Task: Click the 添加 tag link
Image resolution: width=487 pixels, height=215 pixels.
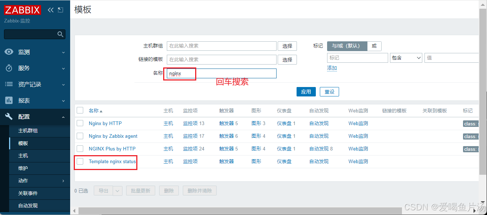Action: 332,68
